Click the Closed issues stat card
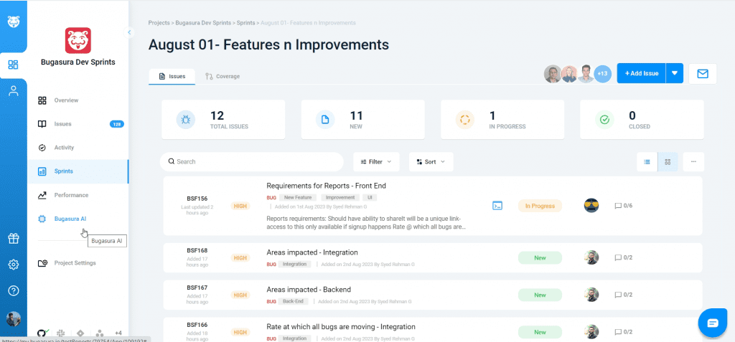The height and width of the screenshot is (342, 735). tap(642, 120)
